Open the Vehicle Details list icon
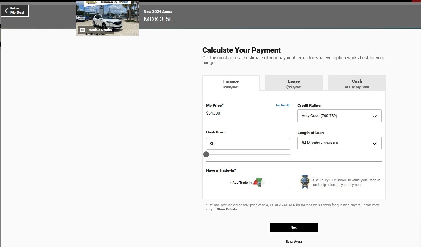This screenshot has width=421, height=247. [x=83, y=30]
